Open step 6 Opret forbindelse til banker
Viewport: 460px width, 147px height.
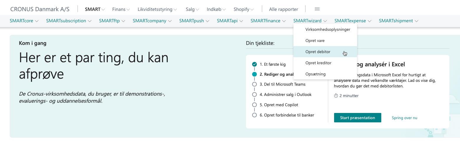click(287, 115)
